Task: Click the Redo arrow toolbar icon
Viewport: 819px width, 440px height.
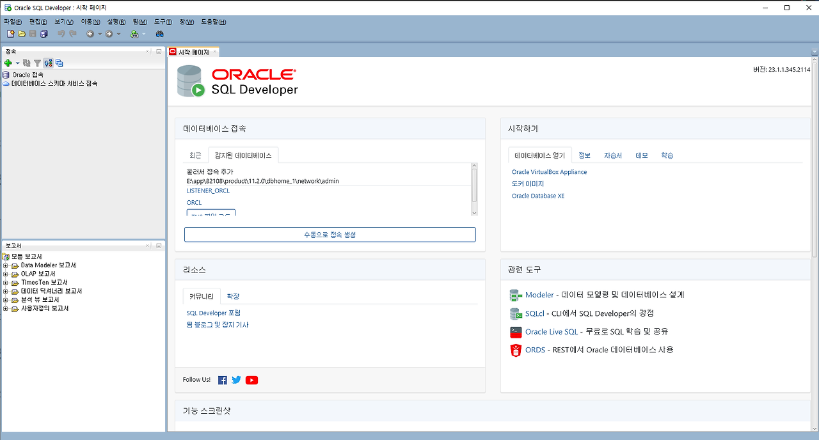Action: (x=73, y=34)
